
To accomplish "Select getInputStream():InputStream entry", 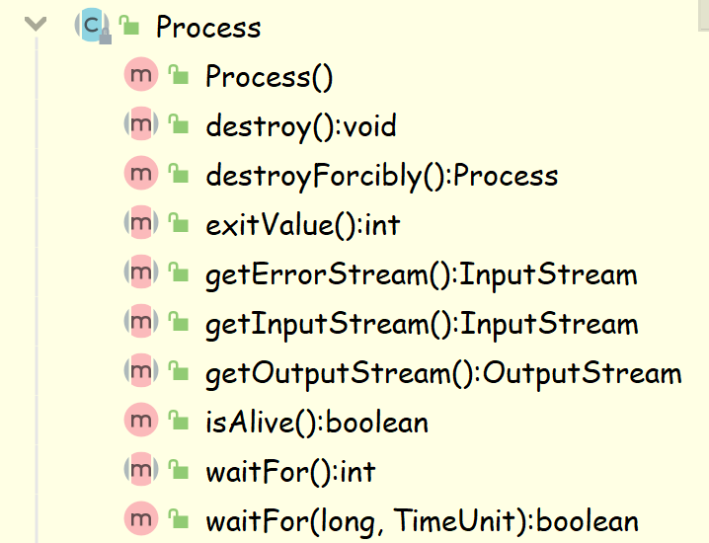I will tap(421, 324).
